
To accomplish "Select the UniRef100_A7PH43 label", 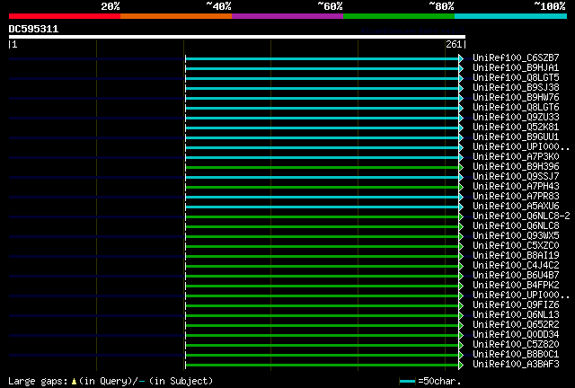I will point(516,186).
